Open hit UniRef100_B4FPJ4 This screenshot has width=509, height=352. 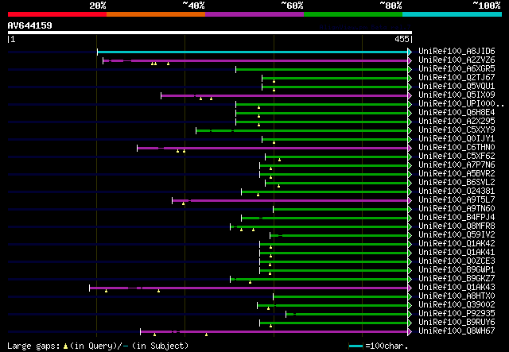457,218
